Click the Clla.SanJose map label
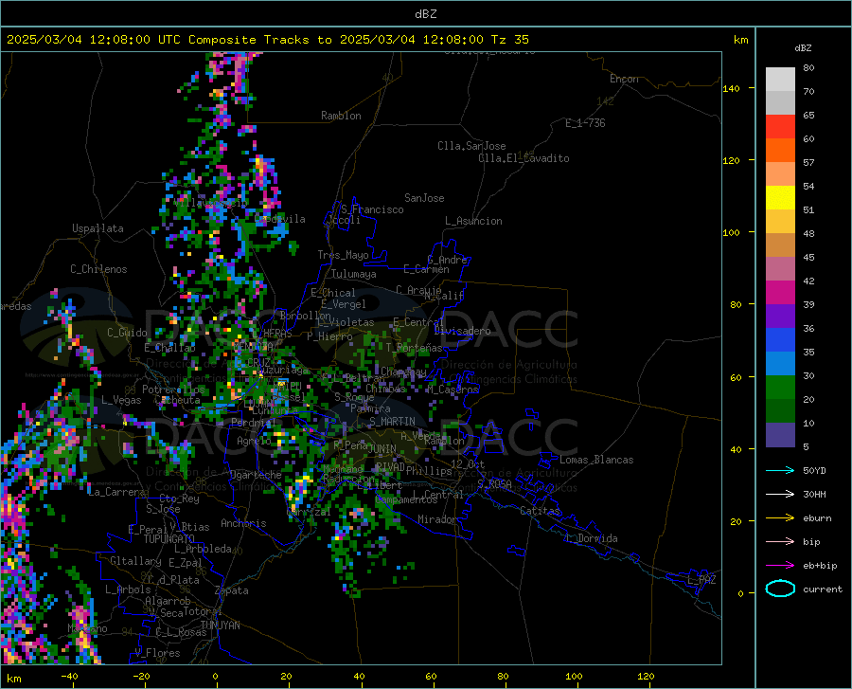Screen dimensions: 852x689 click(x=471, y=146)
